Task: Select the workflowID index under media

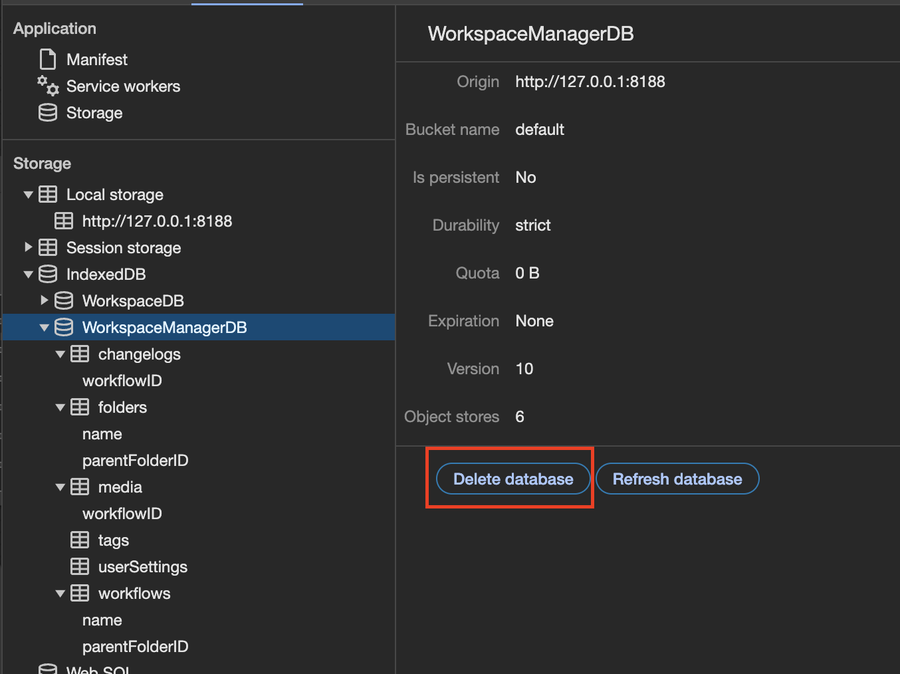Action: click(x=122, y=514)
